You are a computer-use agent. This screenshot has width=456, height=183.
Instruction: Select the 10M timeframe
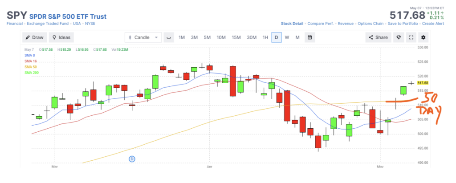click(221, 37)
